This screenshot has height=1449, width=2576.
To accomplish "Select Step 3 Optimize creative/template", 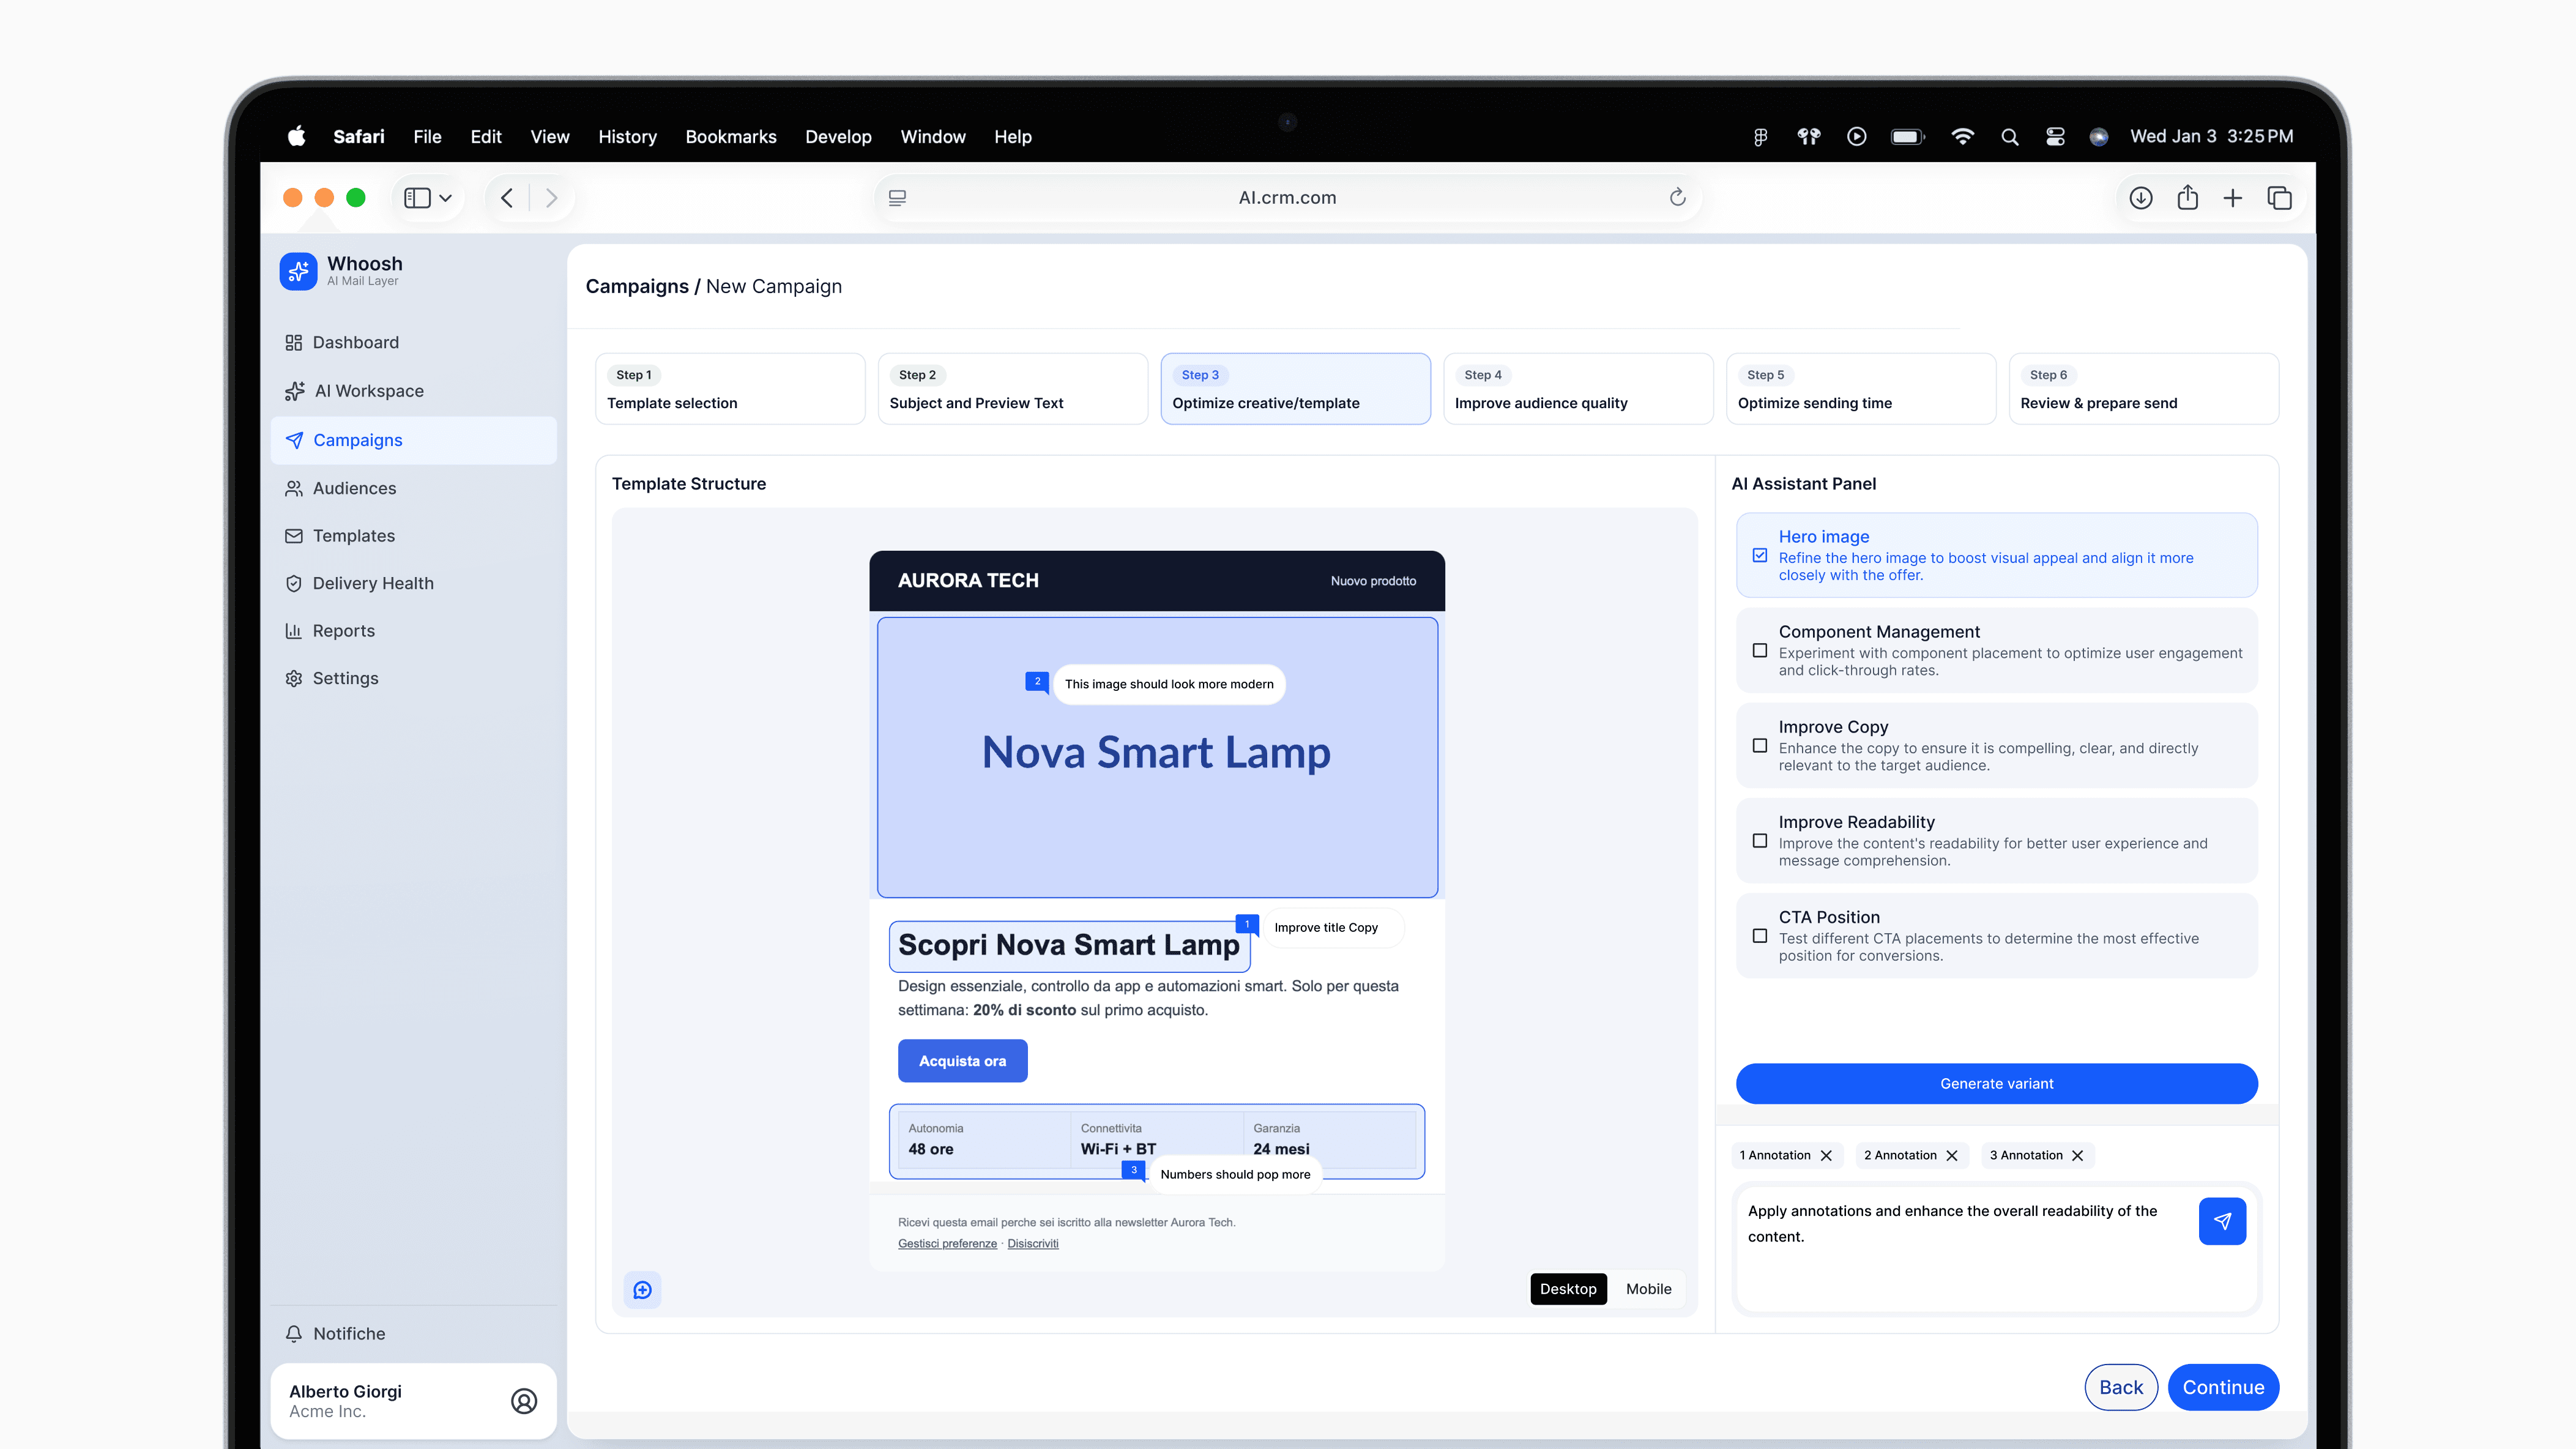I will (x=1296, y=389).
